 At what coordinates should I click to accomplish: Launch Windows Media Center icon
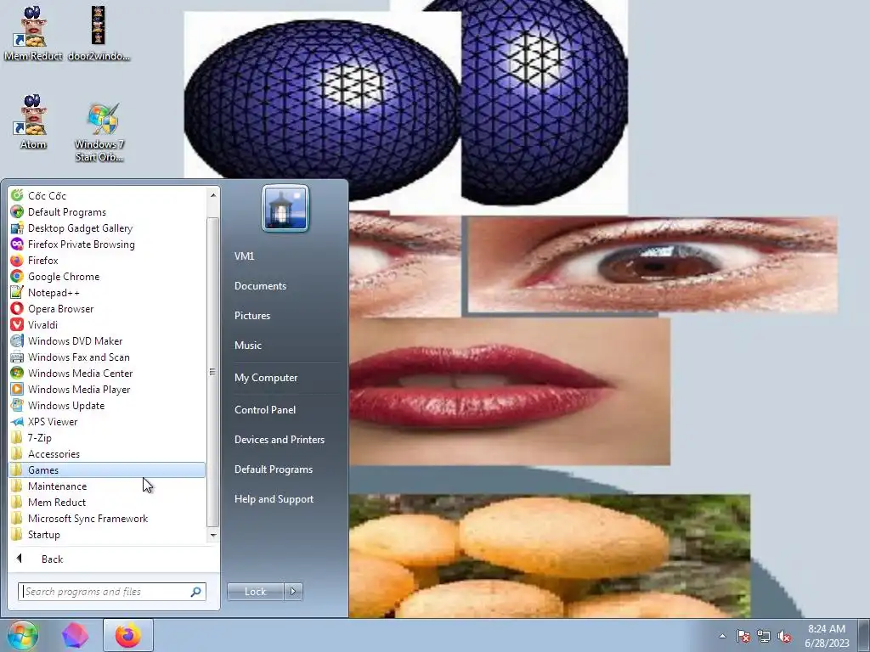point(17,373)
